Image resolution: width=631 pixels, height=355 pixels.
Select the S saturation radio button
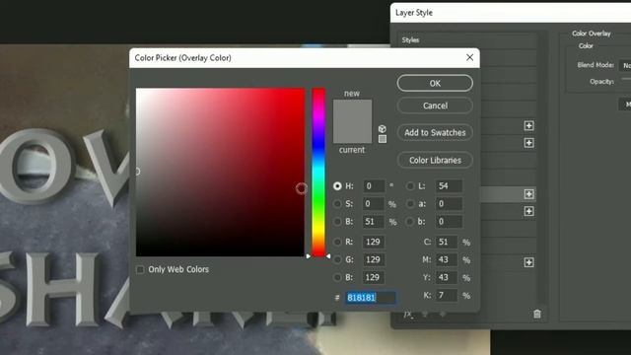(x=337, y=204)
